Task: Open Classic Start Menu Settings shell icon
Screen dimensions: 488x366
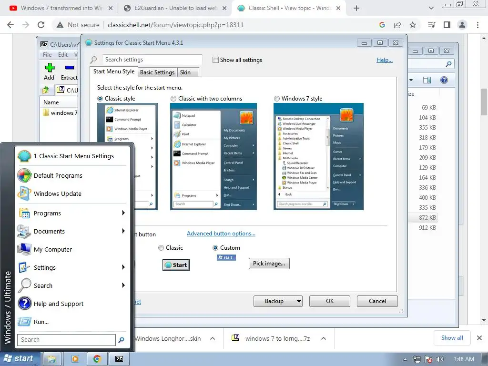Action: (24, 156)
